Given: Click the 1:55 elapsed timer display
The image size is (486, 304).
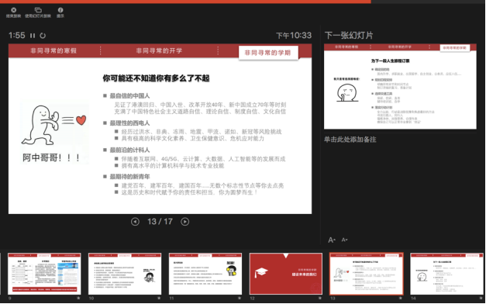Looking at the screenshot, I should coord(17,36).
